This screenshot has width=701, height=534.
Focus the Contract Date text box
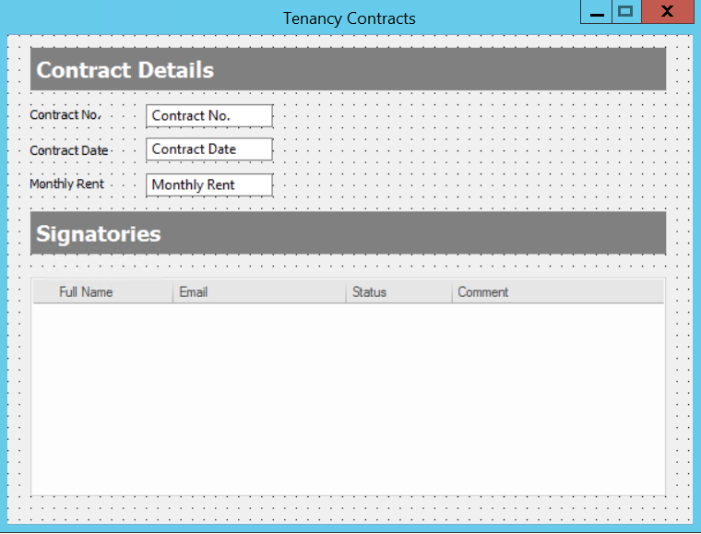pos(209,149)
